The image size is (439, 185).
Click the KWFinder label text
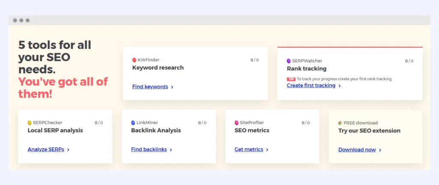[148, 60]
